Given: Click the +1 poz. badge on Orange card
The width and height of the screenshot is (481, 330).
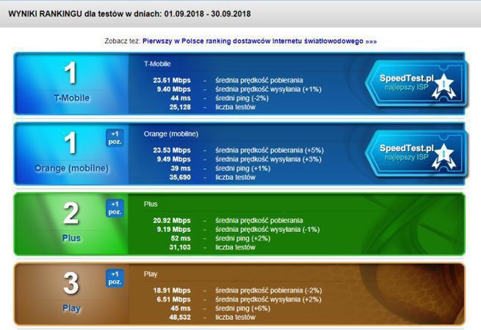Looking at the screenshot, I should pyautogui.click(x=115, y=138).
